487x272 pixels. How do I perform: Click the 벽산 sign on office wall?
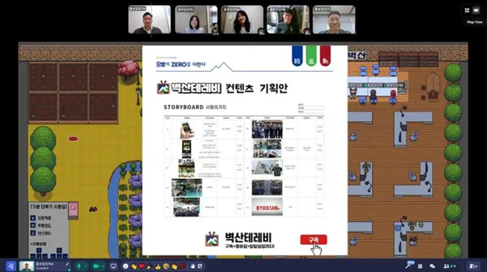click(356, 56)
